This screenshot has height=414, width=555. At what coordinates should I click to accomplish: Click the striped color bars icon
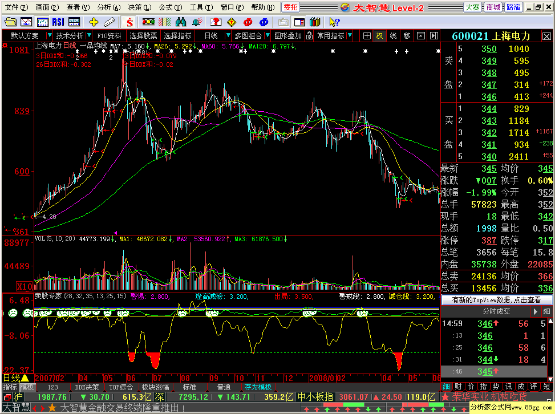(164, 22)
